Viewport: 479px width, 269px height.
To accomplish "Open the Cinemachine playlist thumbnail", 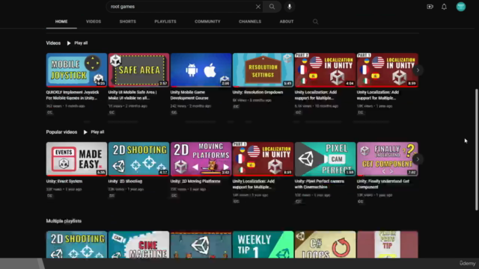I will [x=138, y=244].
